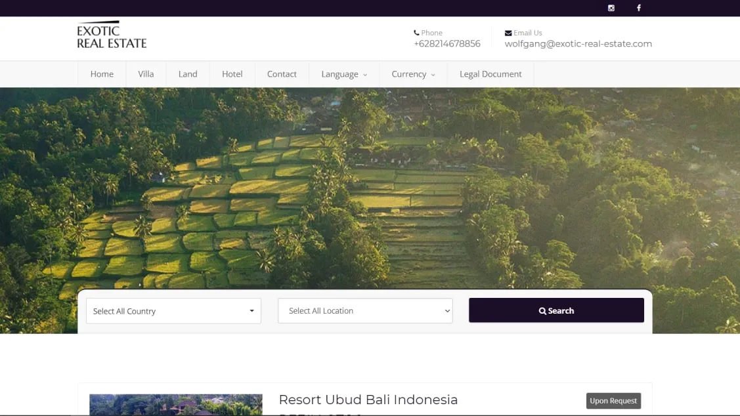Viewport: 740px width, 416px height.
Task: Call the phone number +628214678856
Action: click(x=447, y=44)
